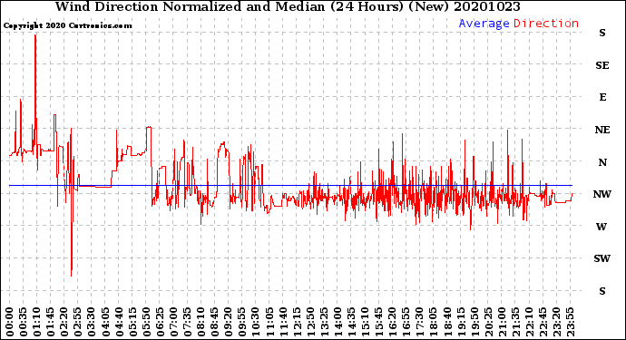
Task: Click the 02:20 time label
Action: 64,322
